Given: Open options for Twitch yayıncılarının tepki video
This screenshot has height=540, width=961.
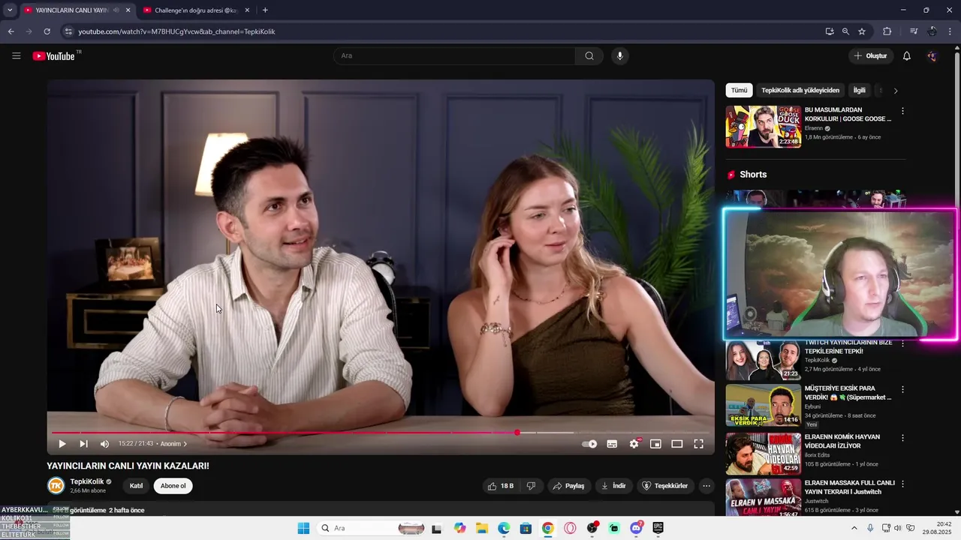Looking at the screenshot, I should pos(902,344).
